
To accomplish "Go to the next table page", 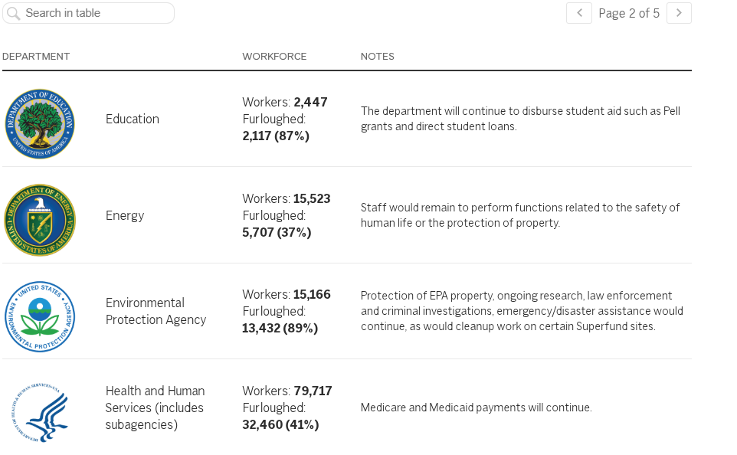I will tap(679, 13).
